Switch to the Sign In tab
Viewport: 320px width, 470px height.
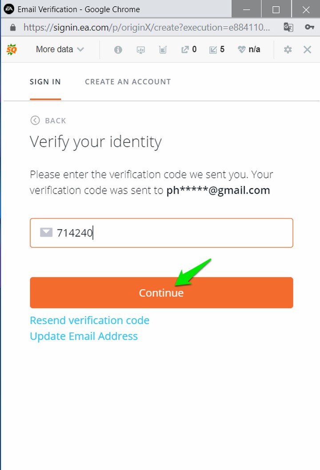click(x=45, y=82)
